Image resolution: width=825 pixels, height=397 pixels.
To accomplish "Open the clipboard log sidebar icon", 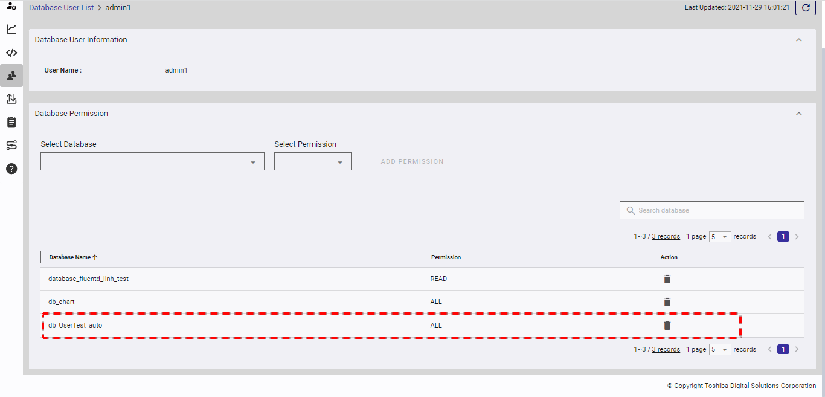I will (x=11, y=122).
